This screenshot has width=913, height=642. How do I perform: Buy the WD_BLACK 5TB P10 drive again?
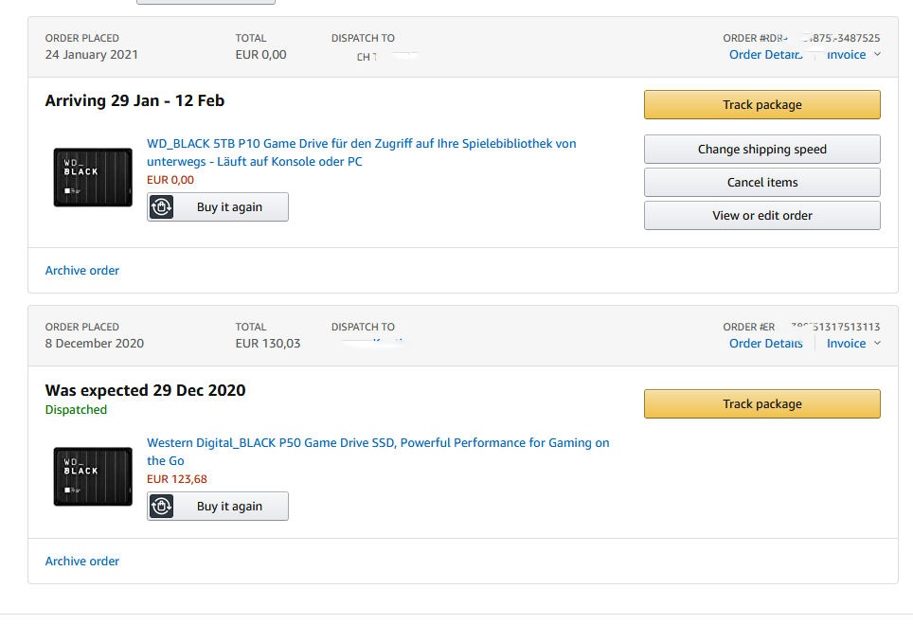(x=218, y=207)
